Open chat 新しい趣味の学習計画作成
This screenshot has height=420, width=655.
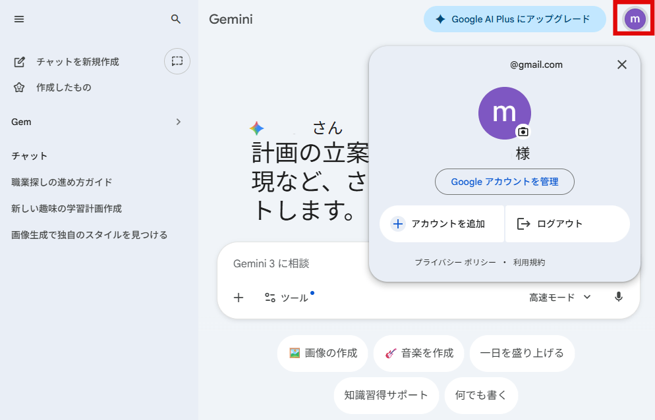click(67, 208)
